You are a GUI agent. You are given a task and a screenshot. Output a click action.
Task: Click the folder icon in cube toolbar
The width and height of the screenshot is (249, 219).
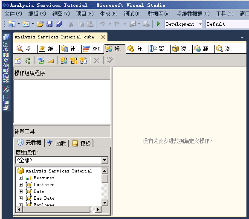click(x=51, y=61)
